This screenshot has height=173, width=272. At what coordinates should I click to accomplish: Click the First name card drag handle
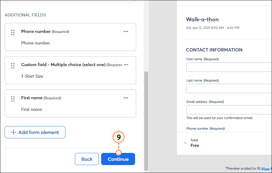pyautogui.click(x=13, y=99)
